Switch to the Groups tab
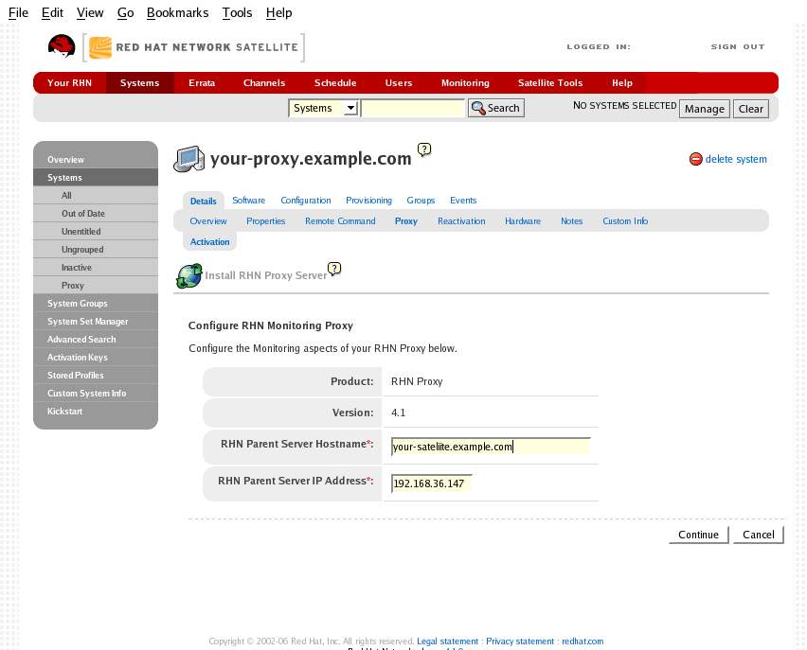Viewport: 807px width, 650px height. click(421, 201)
